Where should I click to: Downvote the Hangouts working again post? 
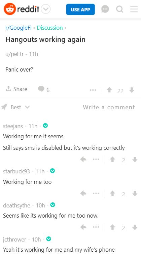click(132, 90)
